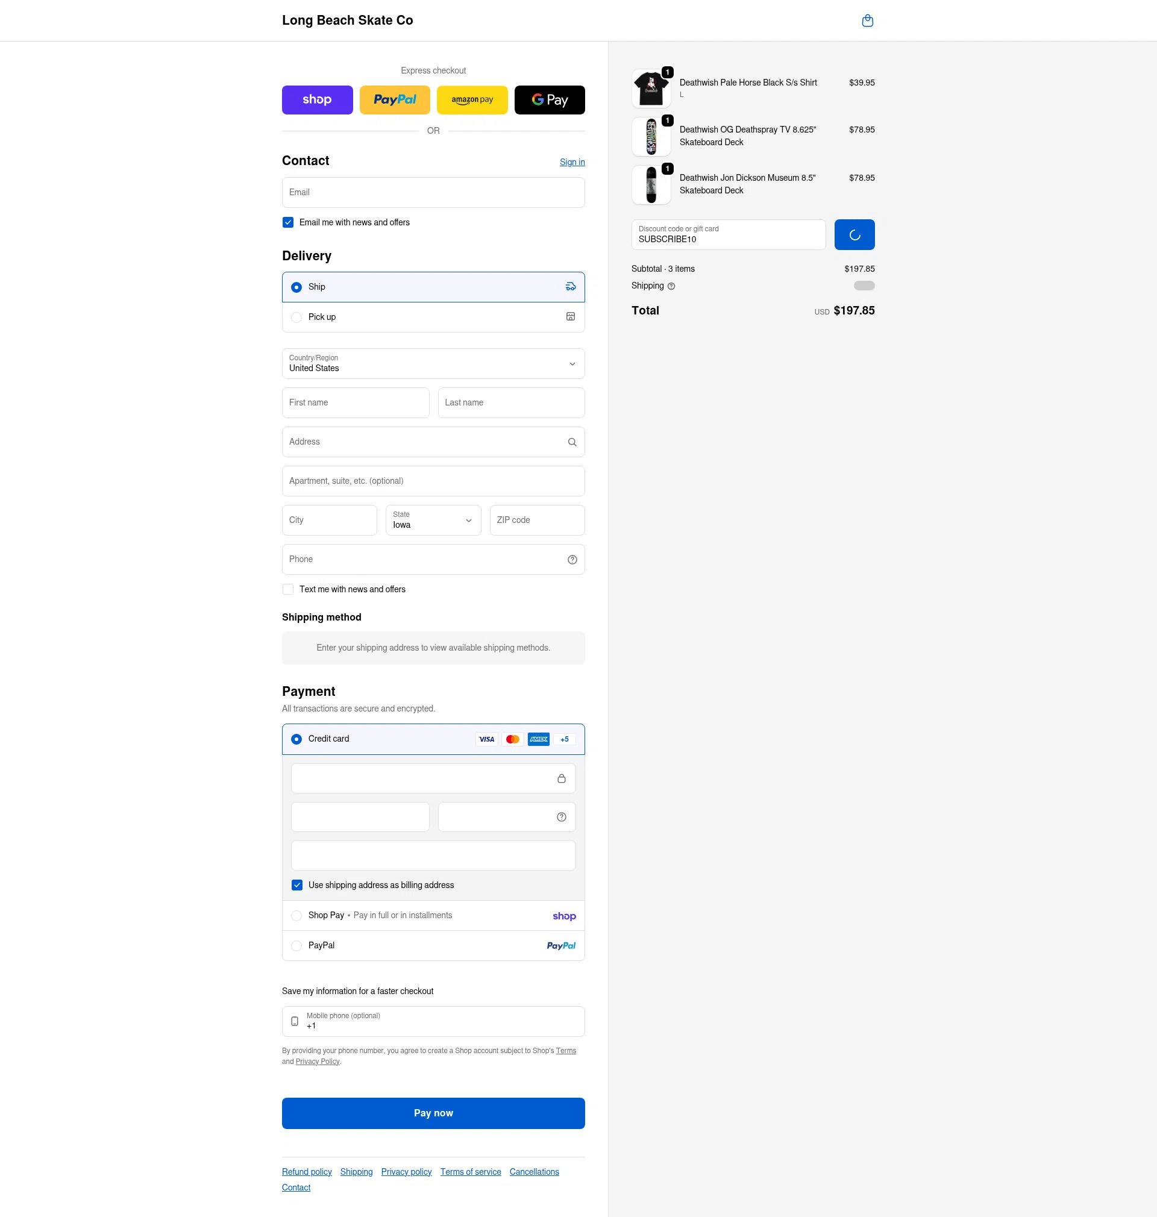Click the security code help icon
The width and height of the screenshot is (1157, 1217).
(561, 816)
